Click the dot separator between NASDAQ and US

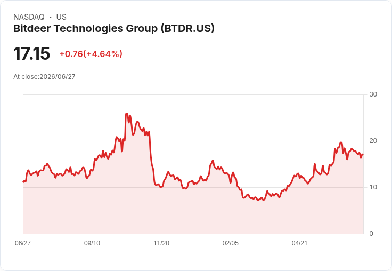[51, 17]
